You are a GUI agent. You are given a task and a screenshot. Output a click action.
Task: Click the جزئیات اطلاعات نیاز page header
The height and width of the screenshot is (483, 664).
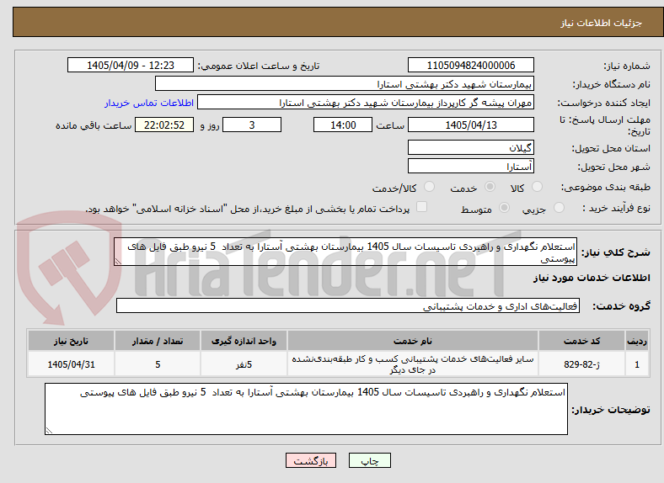[x=602, y=23]
